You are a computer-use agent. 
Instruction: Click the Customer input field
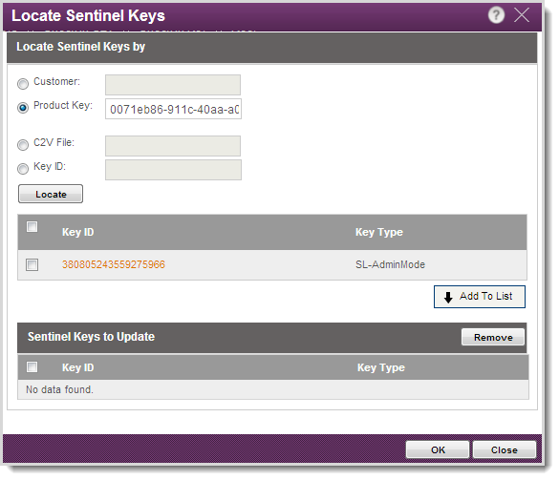point(173,85)
